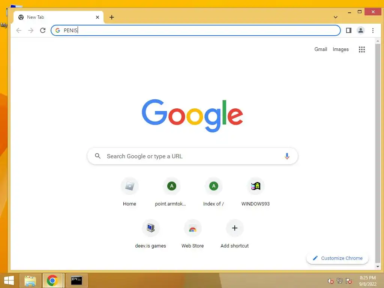Viewport: 384px width, 288px height.
Task: Open the WINDOWS93 shortcut
Action: [x=255, y=192]
